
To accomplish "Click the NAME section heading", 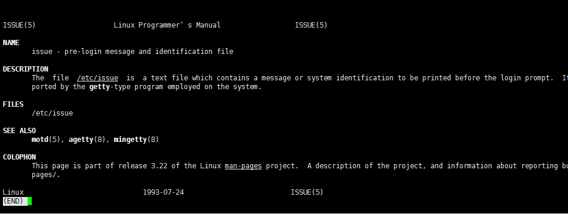I will [x=11, y=43].
